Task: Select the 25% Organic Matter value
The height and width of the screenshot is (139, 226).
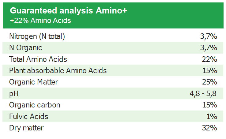Action: coord(209,82)
